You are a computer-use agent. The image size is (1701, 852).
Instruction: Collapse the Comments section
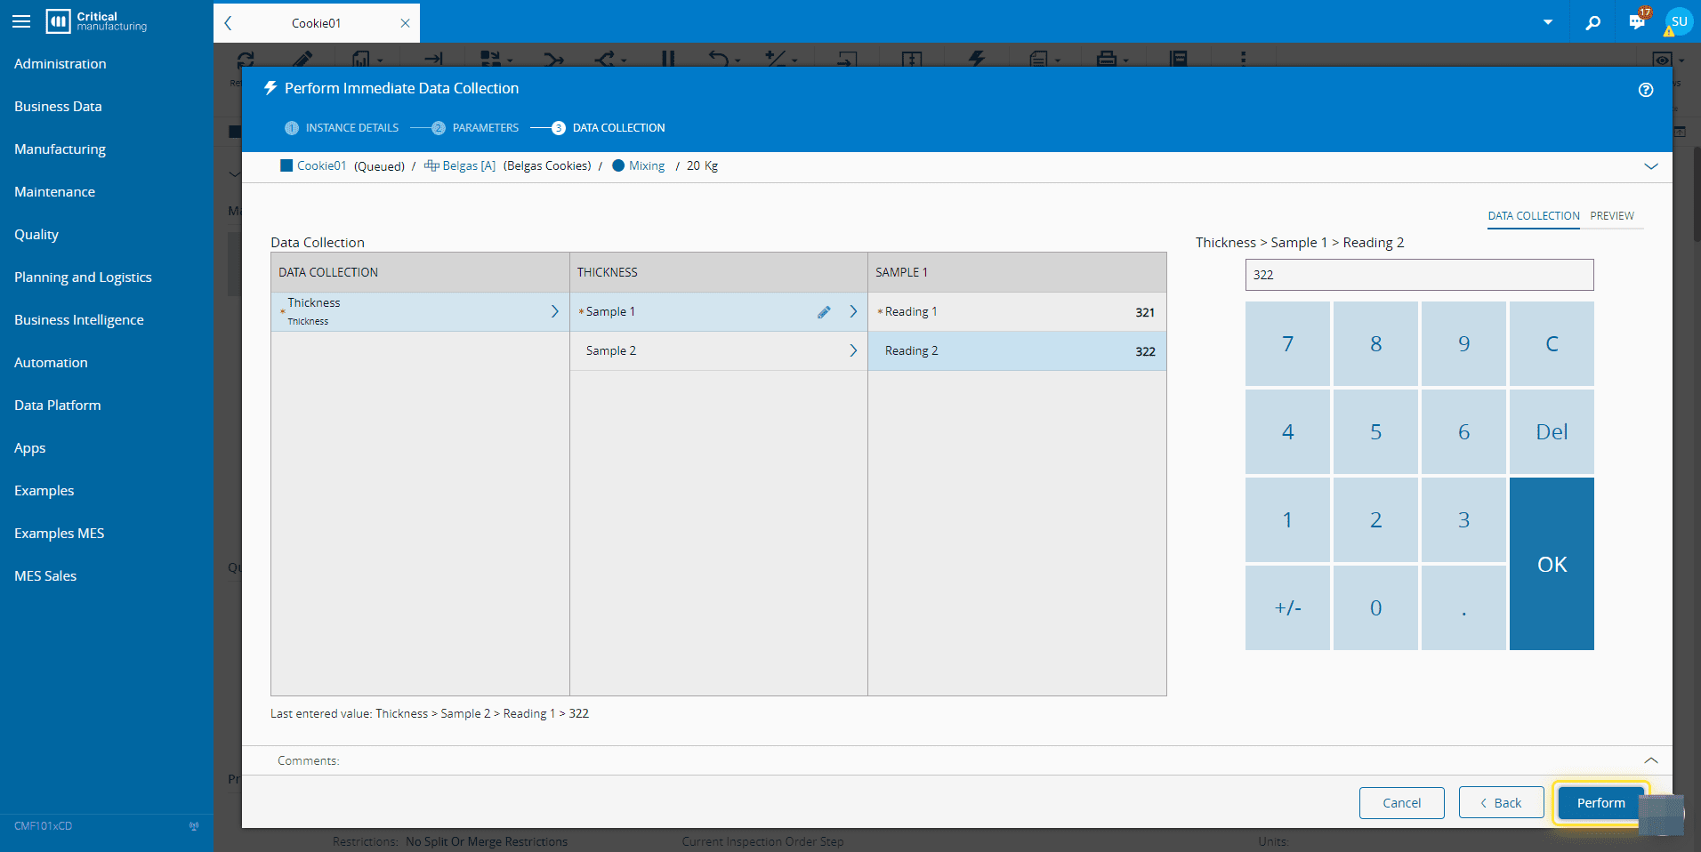click(1650, 760)
